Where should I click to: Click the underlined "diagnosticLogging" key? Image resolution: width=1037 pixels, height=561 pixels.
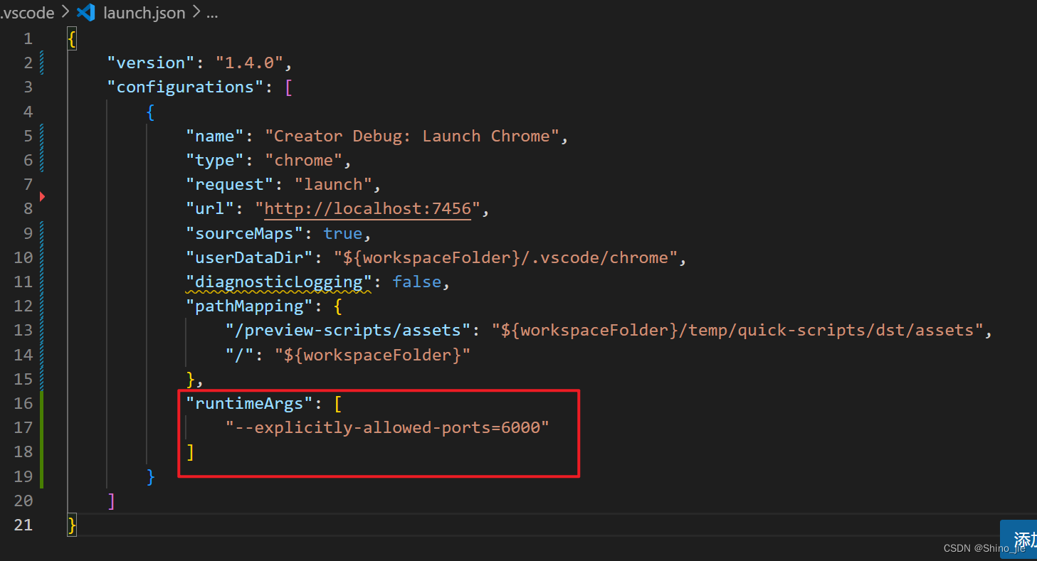point(279,282)
